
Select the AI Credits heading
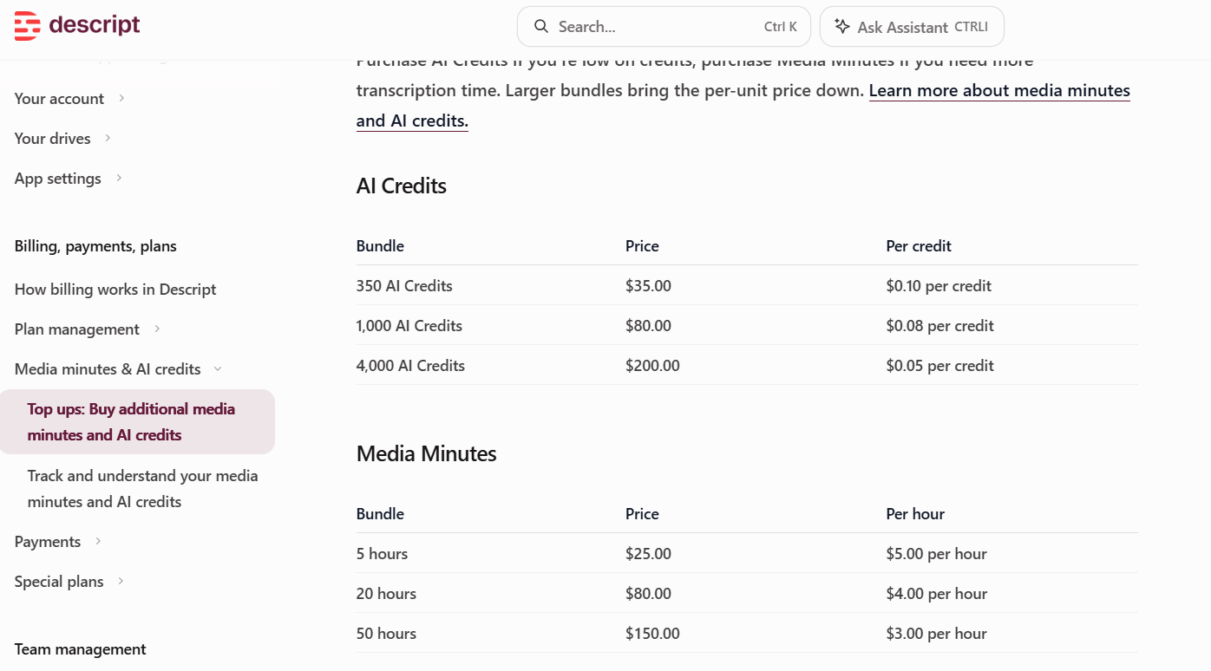tap(402, 186)
